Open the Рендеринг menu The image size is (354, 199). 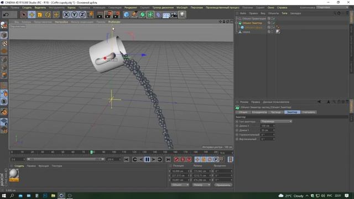point(131,7)
